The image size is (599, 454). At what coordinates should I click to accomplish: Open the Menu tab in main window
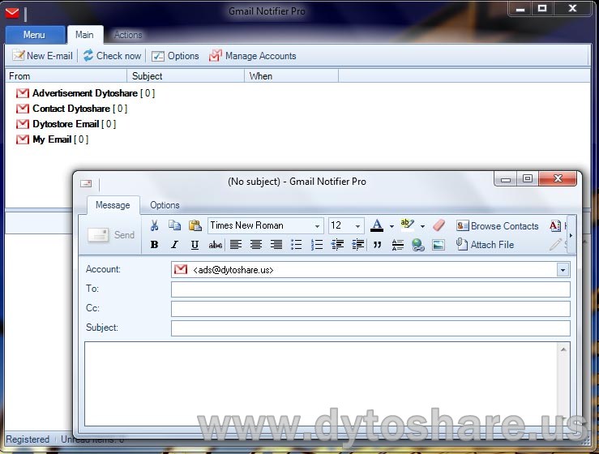coord(34,35)
